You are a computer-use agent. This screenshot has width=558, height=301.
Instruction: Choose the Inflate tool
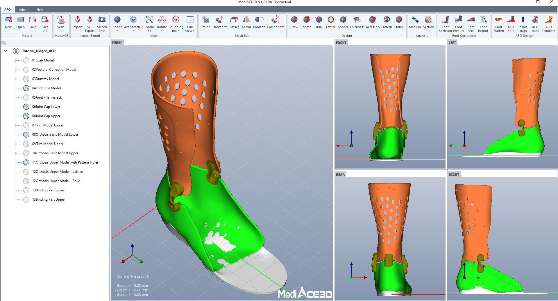[306, 22]
